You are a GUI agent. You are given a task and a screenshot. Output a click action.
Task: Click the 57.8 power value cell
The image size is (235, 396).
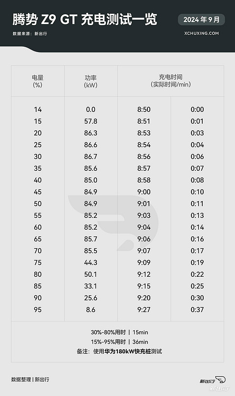pyautogui.click(x=91, y=121)
